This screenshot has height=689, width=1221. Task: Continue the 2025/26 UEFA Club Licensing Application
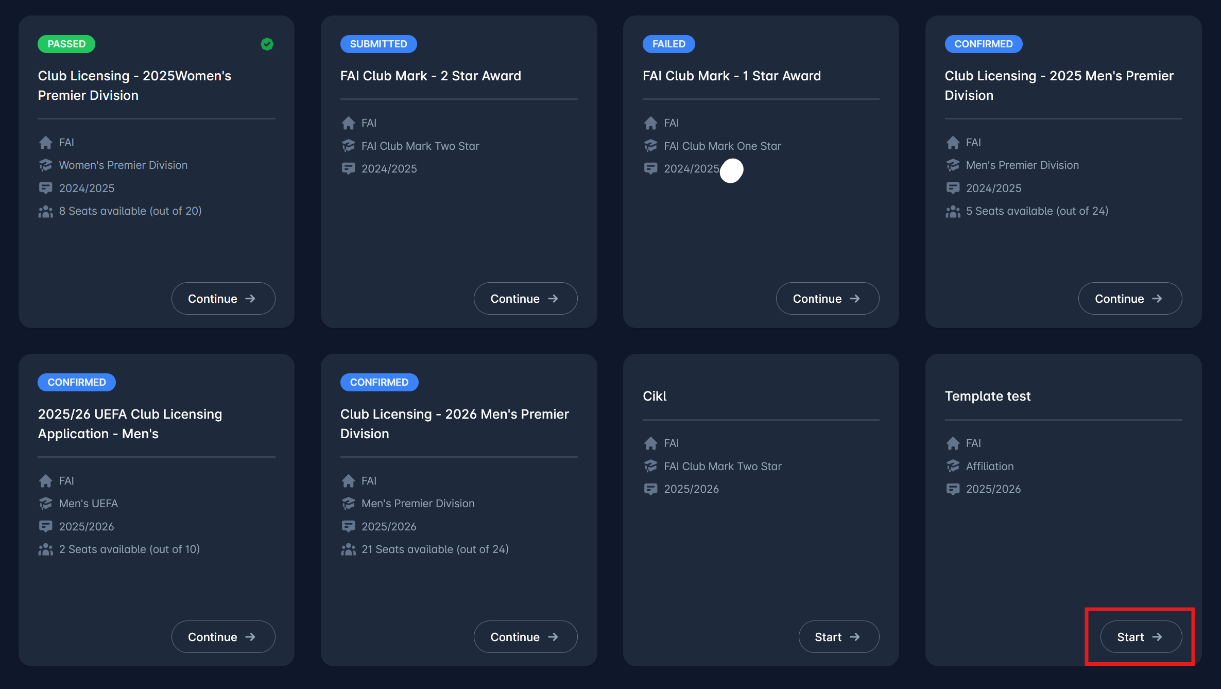223,637
